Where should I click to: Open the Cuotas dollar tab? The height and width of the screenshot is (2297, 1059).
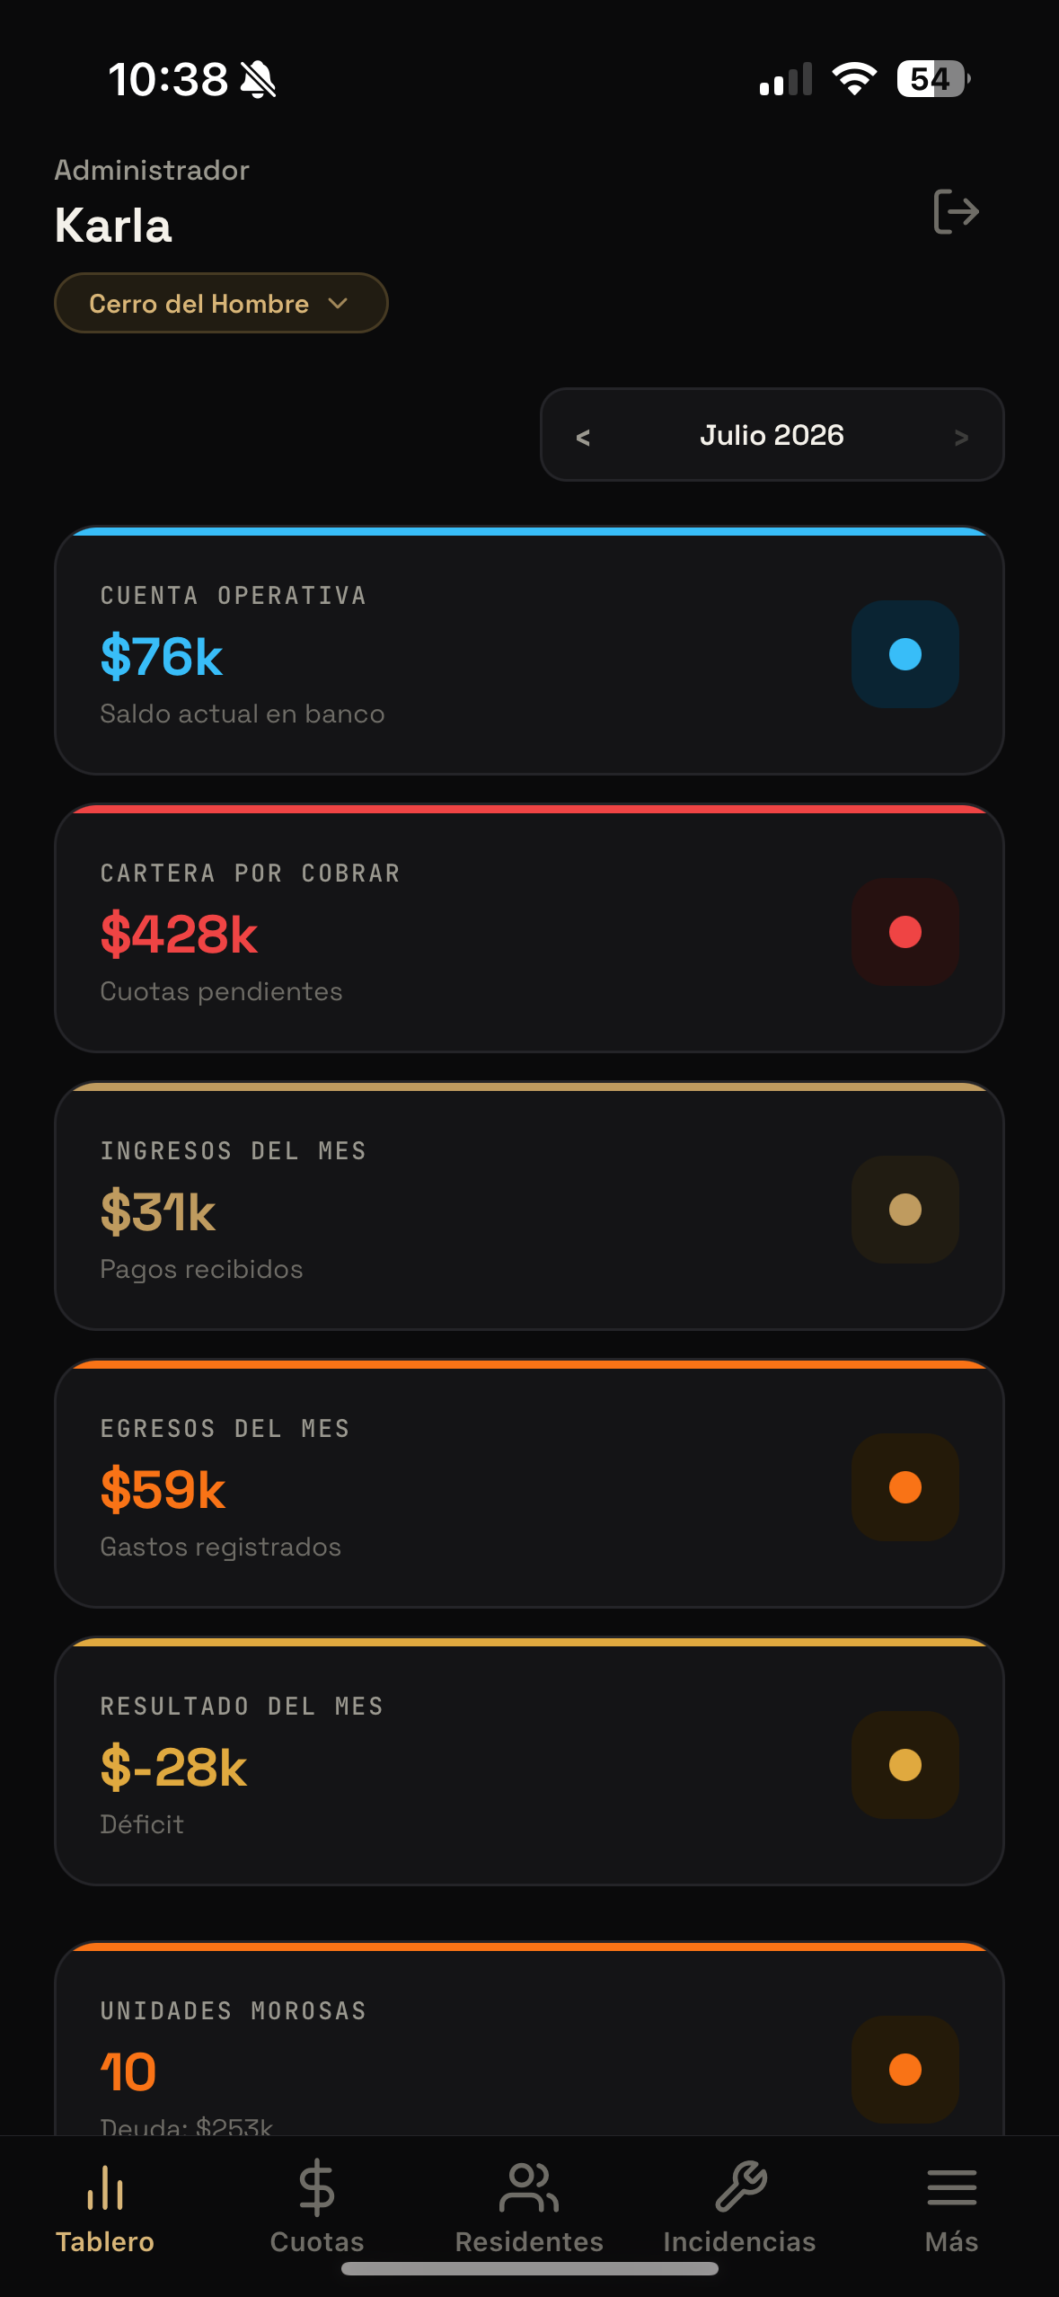point(317,2207)
